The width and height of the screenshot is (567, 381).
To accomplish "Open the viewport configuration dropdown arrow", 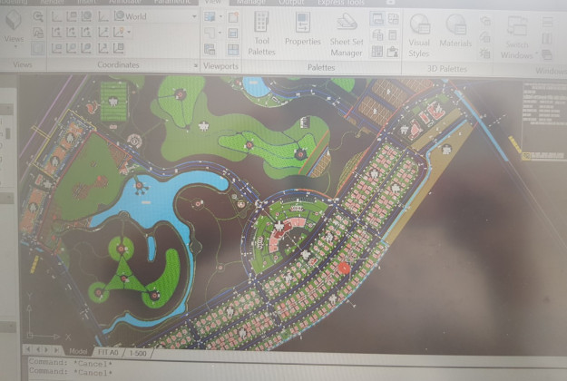I will tap(220, 16).
